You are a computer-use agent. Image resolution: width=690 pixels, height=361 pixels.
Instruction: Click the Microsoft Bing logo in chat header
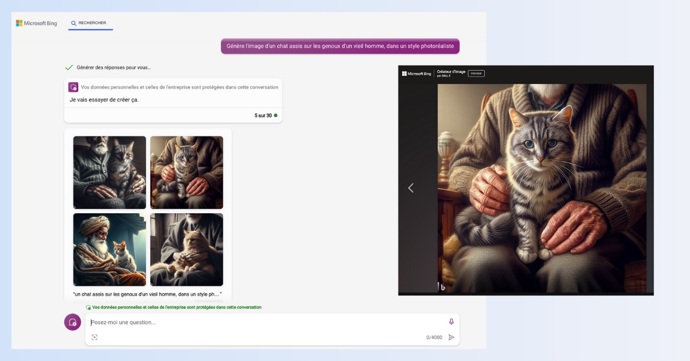coord(36,24)
